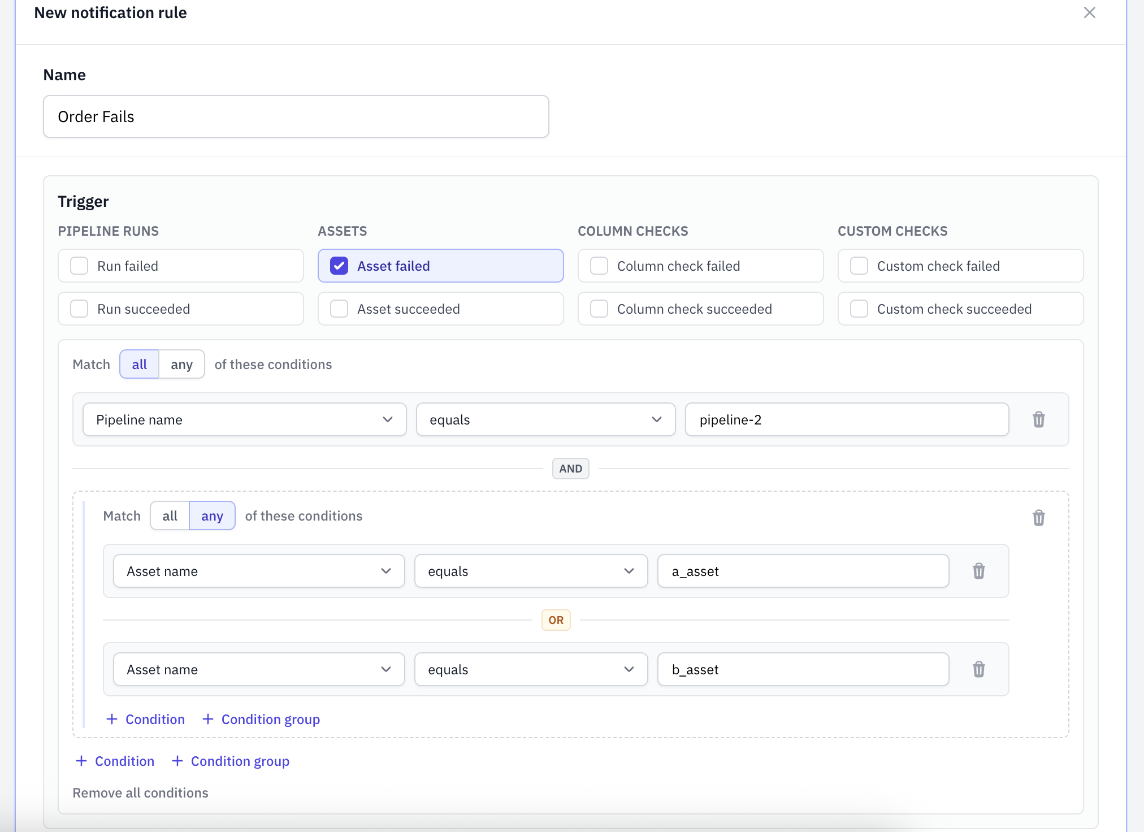The height and width of the screenshot is (832, 1144).
Task: Open the equals operator dropdown for a_asset
Action: [x=531, y=571]
